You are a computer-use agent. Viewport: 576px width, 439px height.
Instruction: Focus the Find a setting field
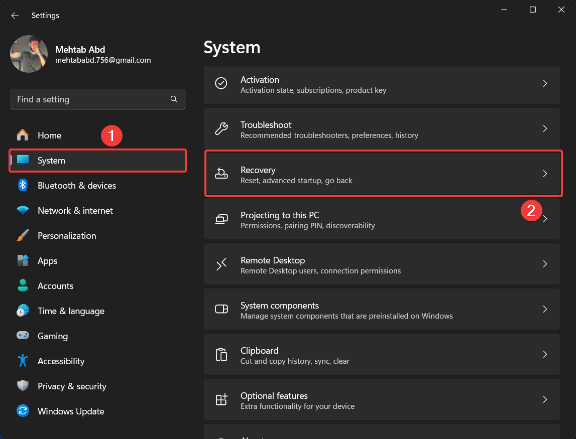pos(98,99)
